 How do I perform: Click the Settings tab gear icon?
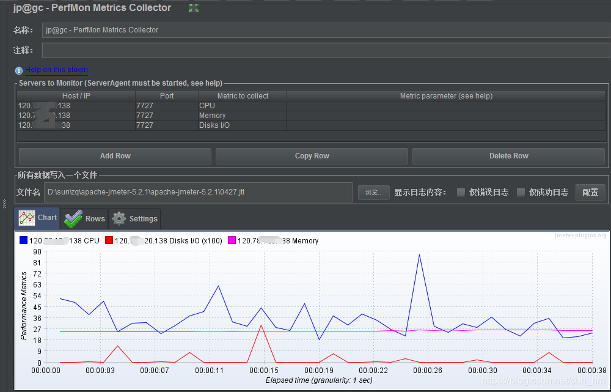(119, 219)
